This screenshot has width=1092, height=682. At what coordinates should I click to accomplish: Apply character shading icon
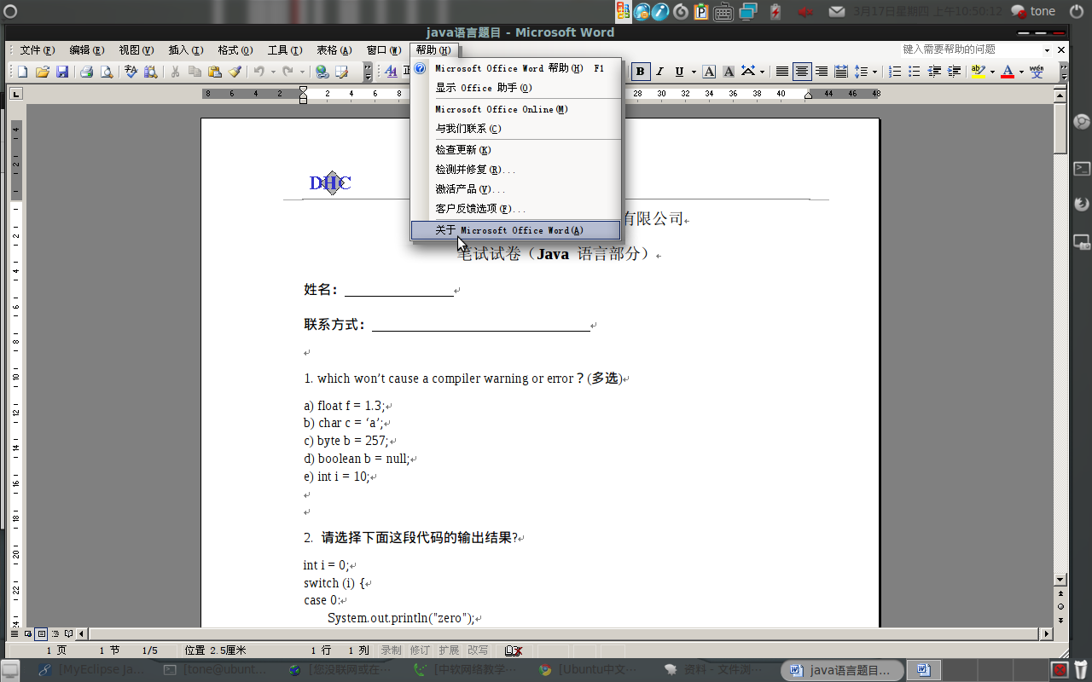(x=729, y=72)
